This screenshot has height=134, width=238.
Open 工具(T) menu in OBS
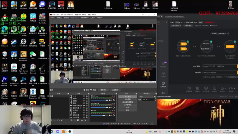93,18
